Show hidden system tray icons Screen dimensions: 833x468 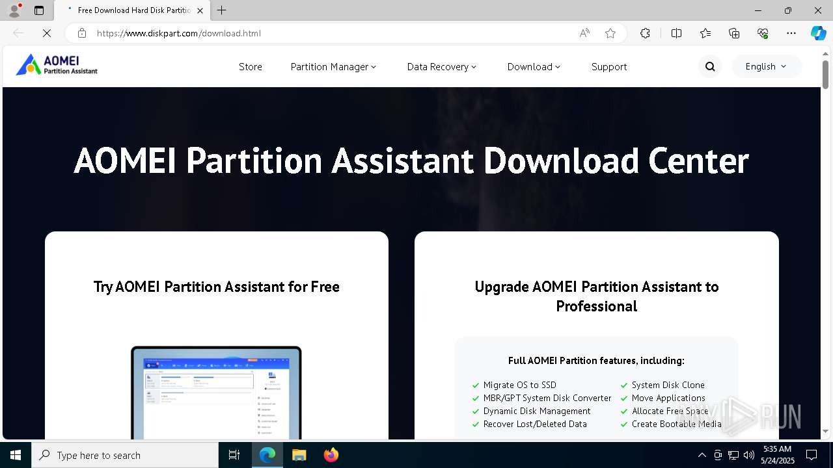[x=702, y=455]
